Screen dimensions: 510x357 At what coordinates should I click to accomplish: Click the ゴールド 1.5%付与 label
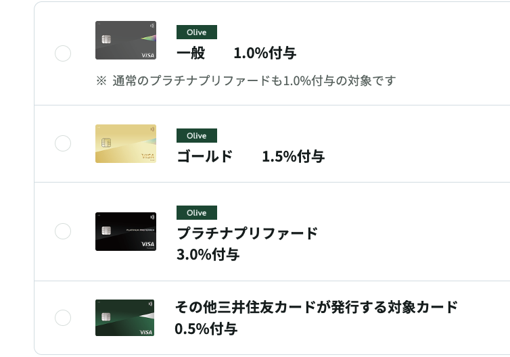tap(250, 157)
